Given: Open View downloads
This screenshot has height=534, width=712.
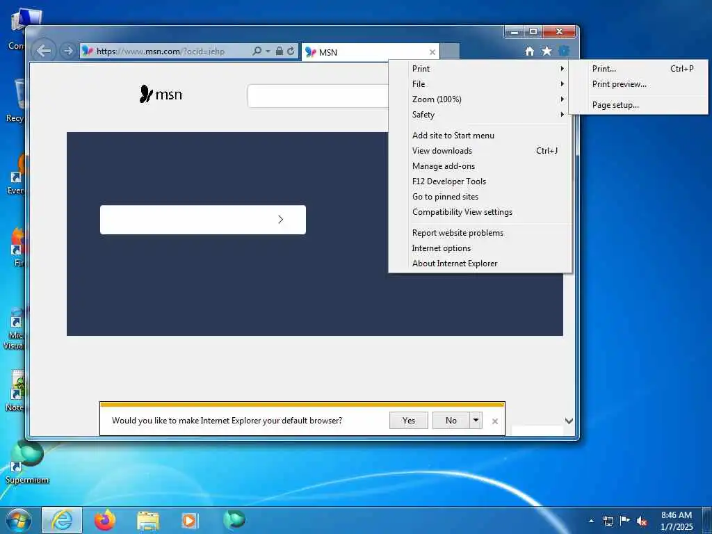Looking at the screenshot, I should coord(480,151).
